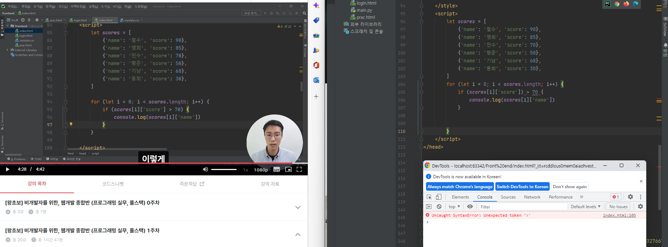The image size is (668, 247).
Task: Collapse the 1주차 lecture section chevron
Action: 298,235
